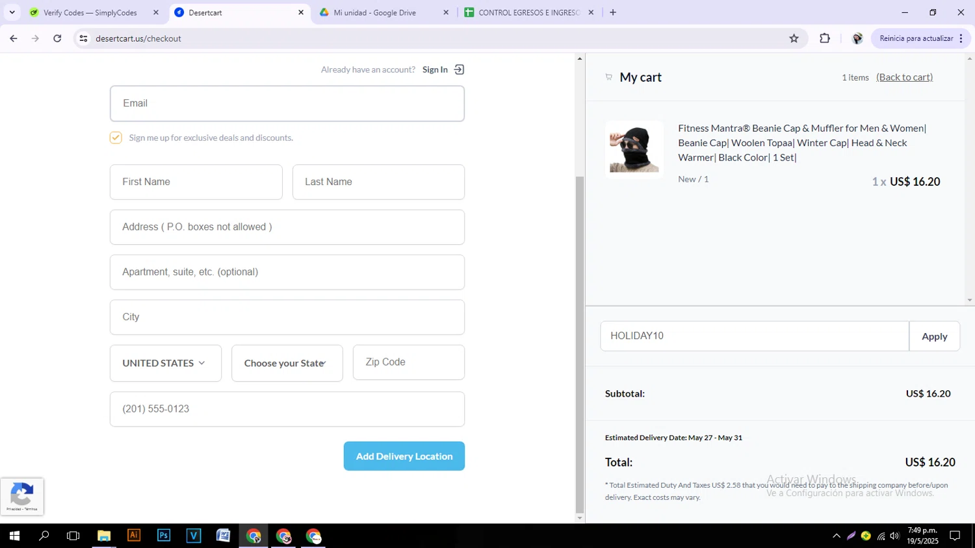Click the City field
This screenshot has height=548, width=975.
click(x=287, y=317)
